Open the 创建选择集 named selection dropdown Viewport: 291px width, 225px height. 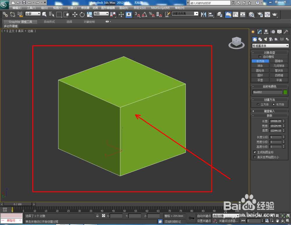[x=185, y=14]
